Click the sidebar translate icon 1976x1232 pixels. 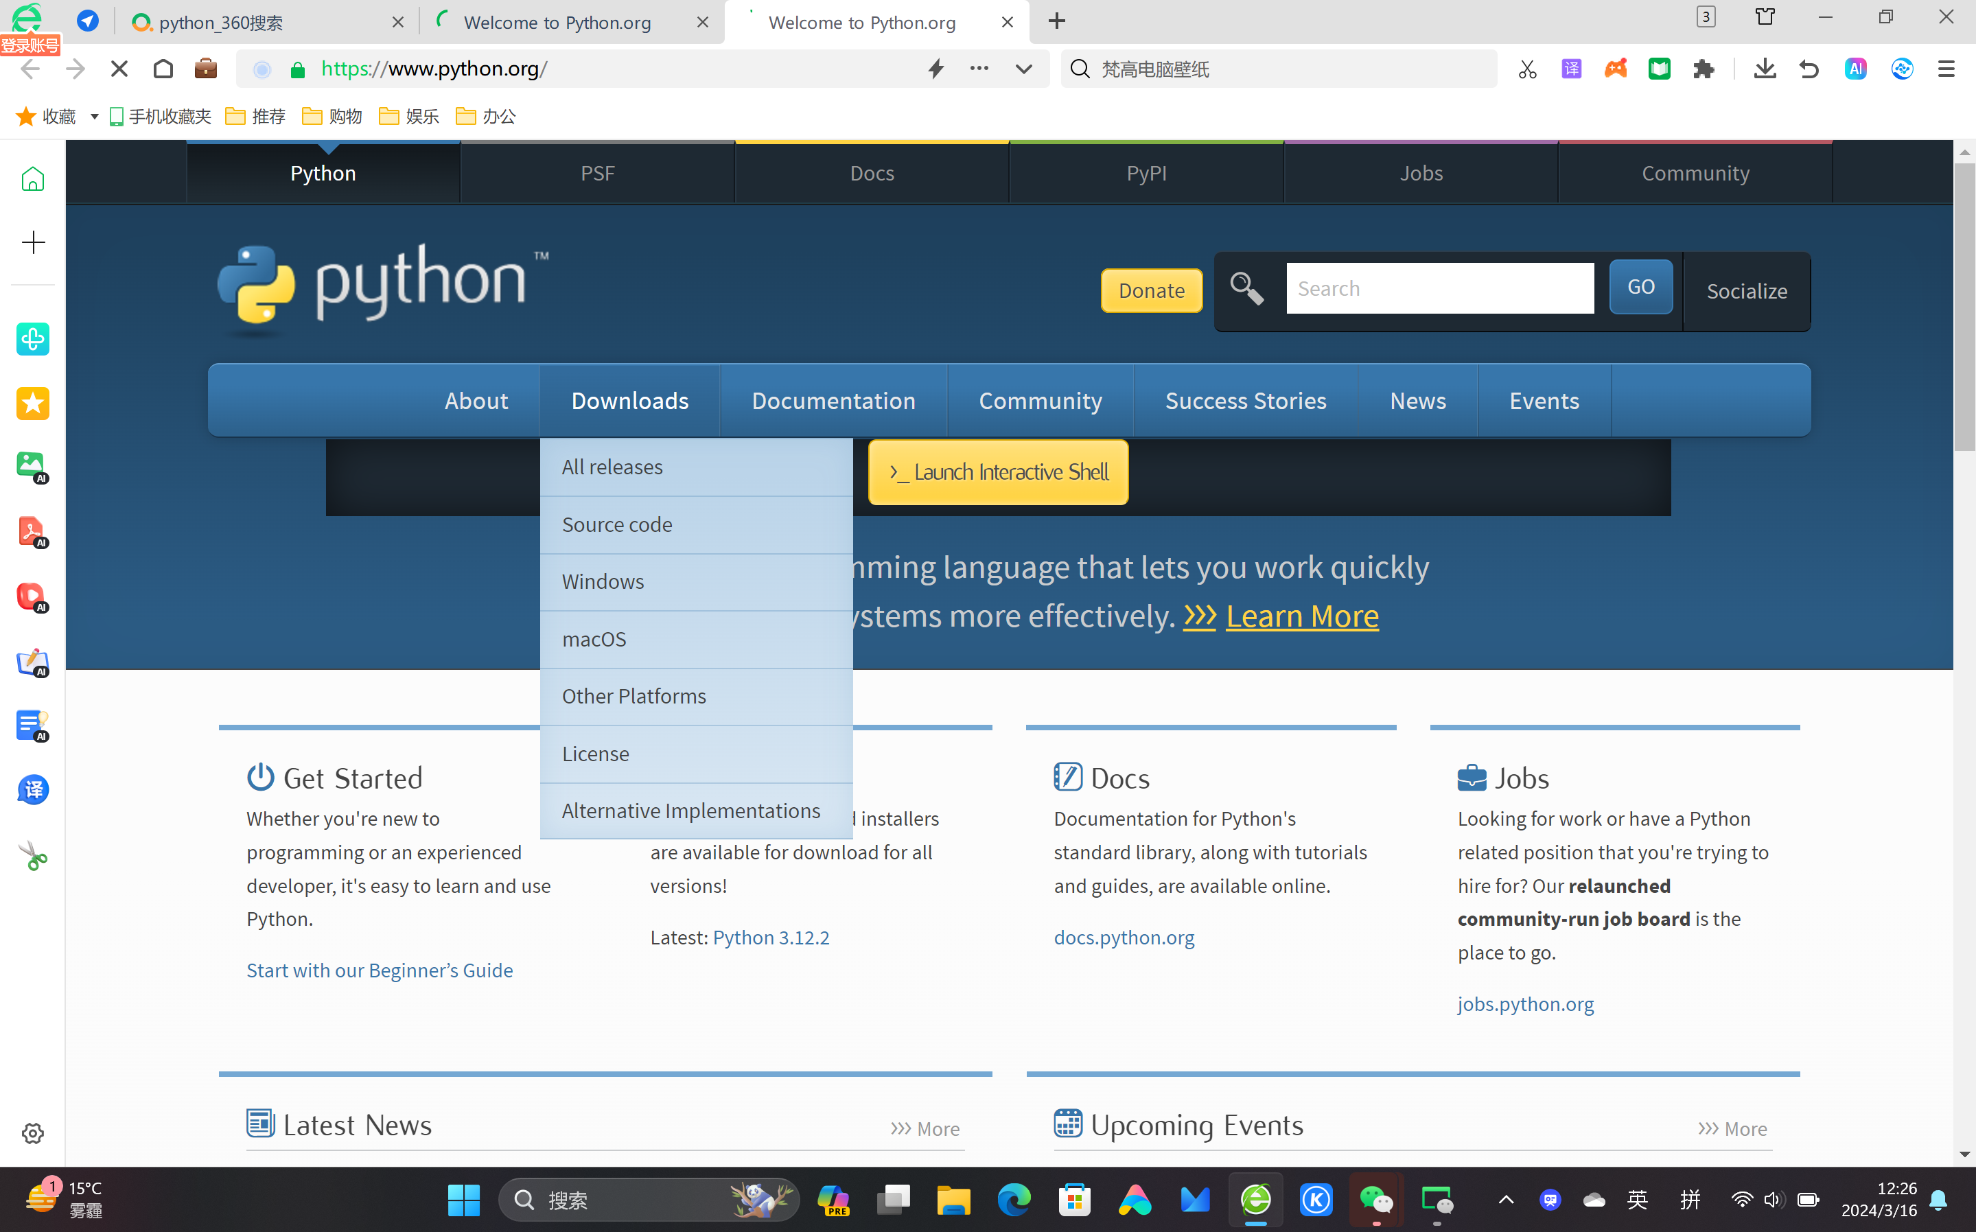[x=32, y=789]
